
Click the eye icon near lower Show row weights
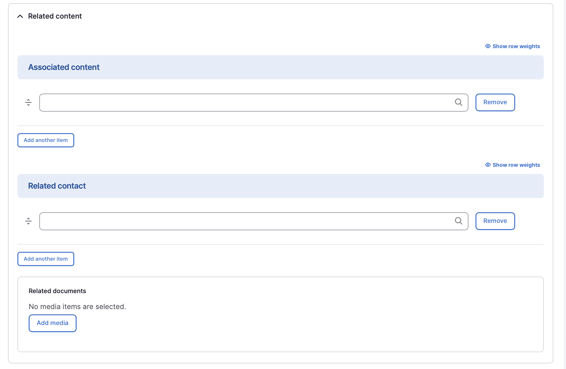(488, 165)
